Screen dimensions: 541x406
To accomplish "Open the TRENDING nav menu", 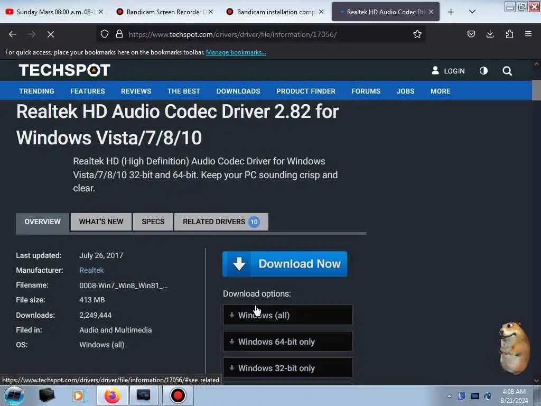I will tap(36, 91).
